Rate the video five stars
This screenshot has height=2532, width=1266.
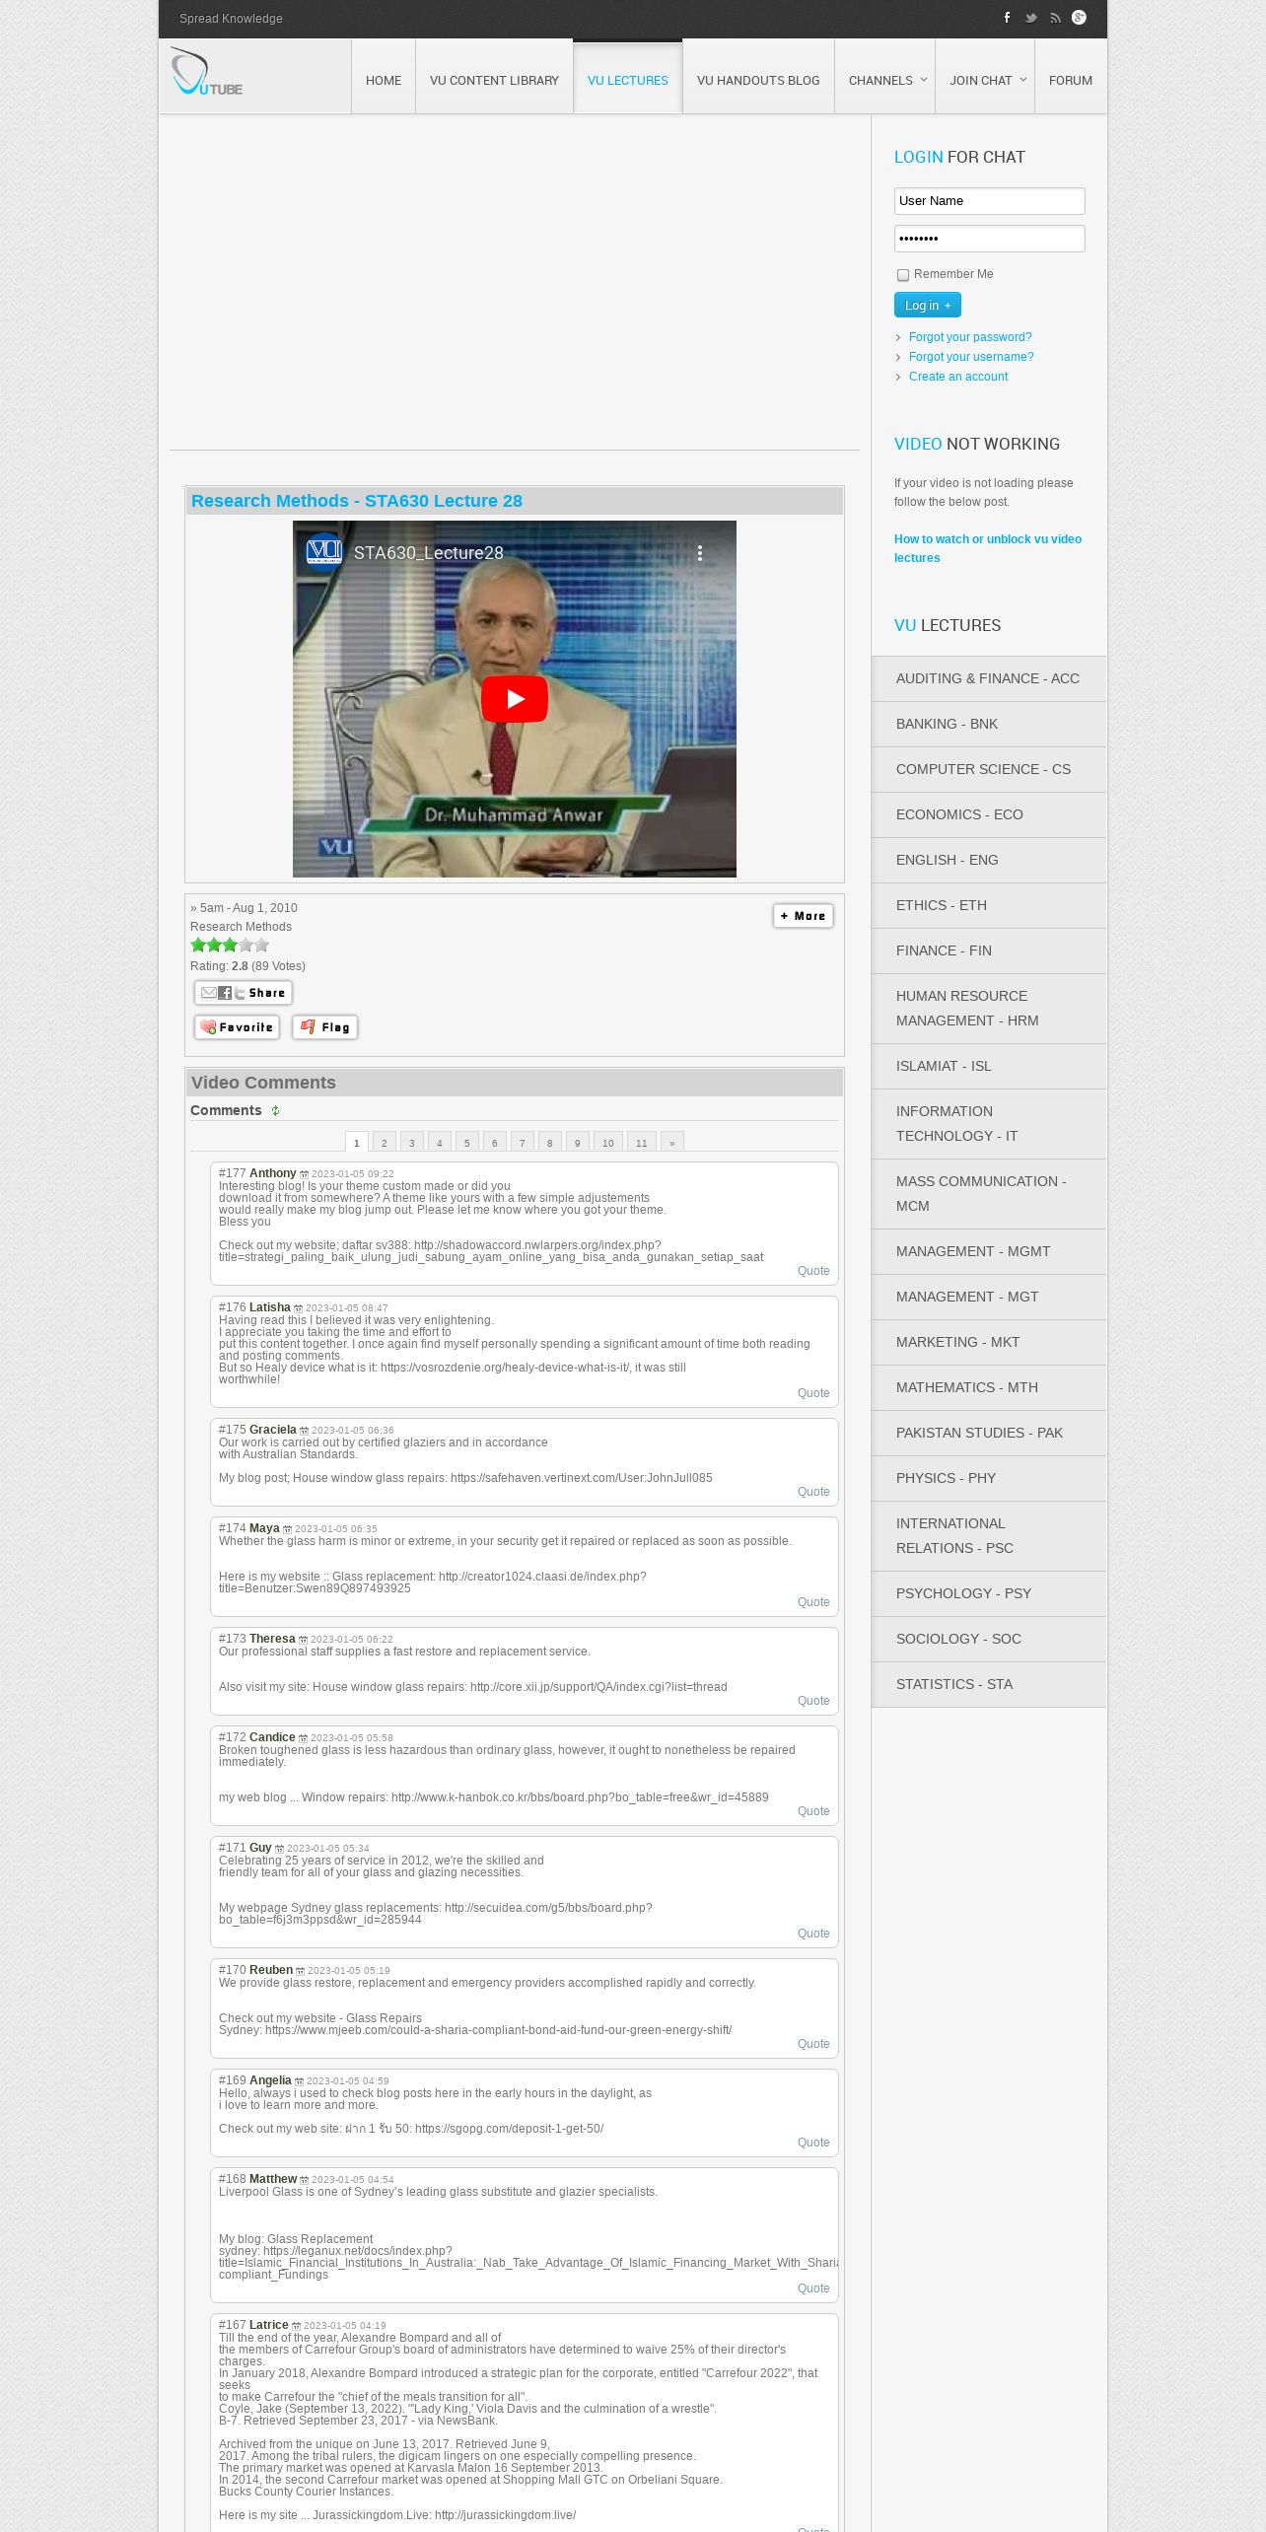pyautogui.click(x=261, y=946)
